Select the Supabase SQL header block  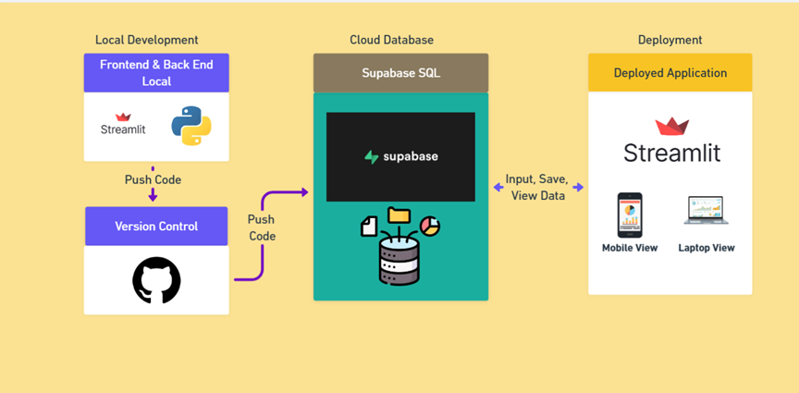pyautogui.click(x=401, y=73)
